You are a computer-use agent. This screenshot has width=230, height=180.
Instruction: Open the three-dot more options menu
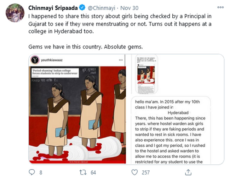point(220,7)
